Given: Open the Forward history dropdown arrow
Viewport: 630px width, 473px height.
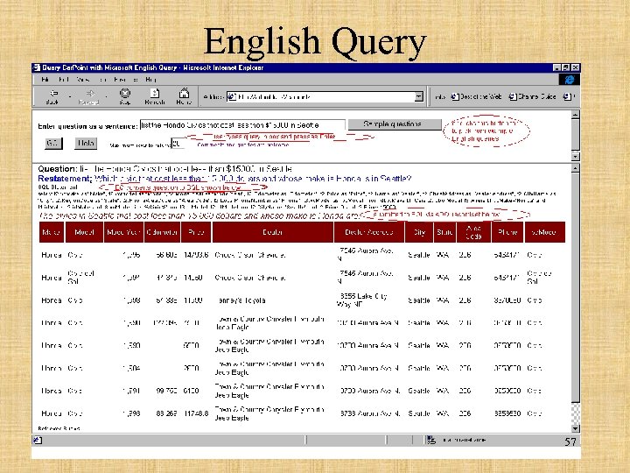Looking at the screenshot, I should coord(107,96).
